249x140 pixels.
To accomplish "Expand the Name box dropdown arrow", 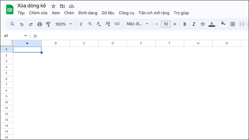I will tap(26, 36).
